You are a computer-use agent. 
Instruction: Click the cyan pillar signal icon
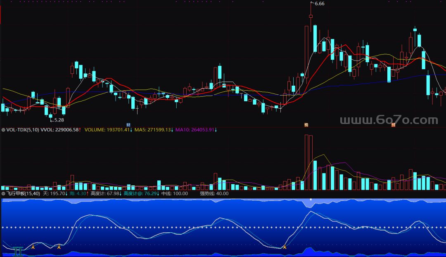coord(18,251)
